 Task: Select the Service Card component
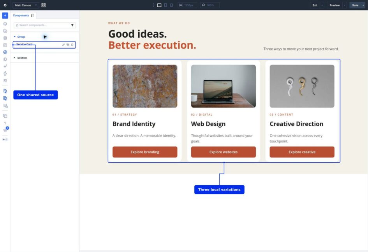click(x=44, y=44)
